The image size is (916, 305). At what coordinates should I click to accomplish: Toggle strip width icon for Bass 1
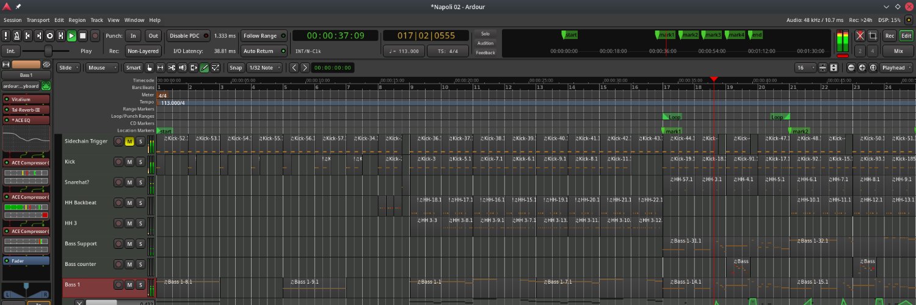(x=6, y=64)
